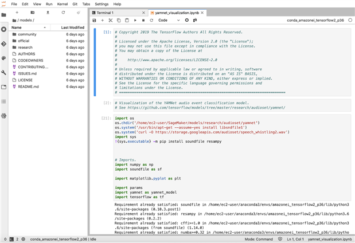The height and width of the screenshot is (243, 355).
Task: Insert a cell below with plus icon
Action: pos(102,21)
